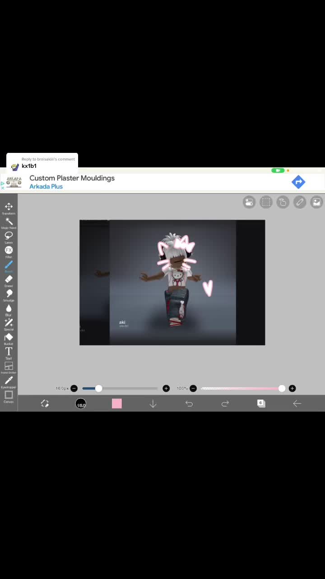Tap the reply comment profile avatar
325x579 pixels.
point(15,166)
